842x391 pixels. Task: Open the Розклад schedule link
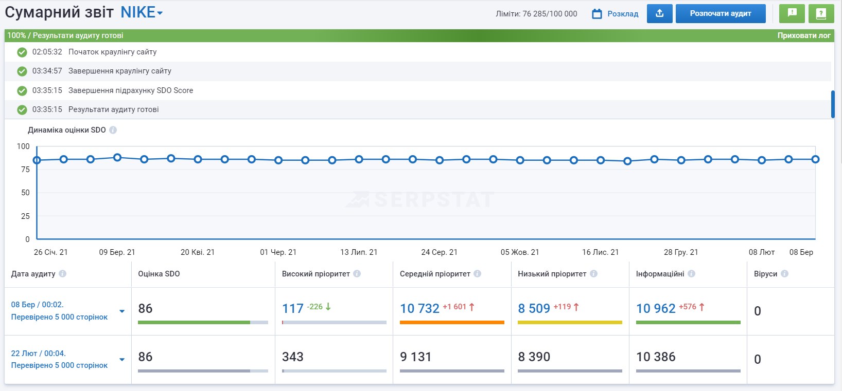tap(623, 14)
